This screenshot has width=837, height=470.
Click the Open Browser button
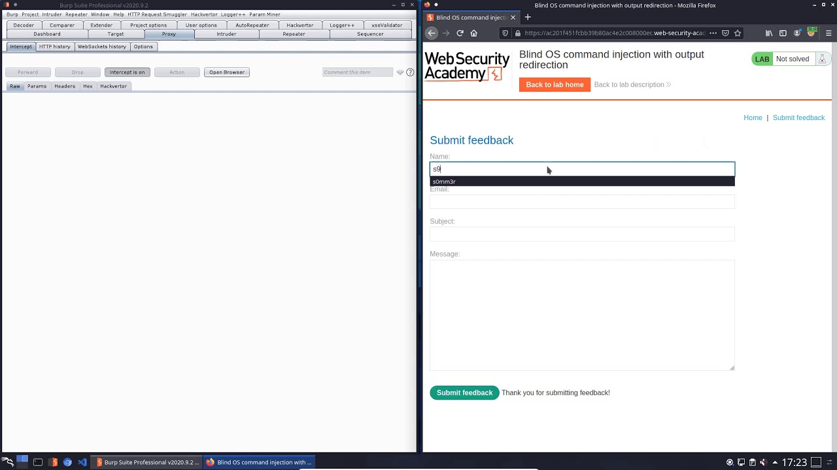[x=227, y=72]
